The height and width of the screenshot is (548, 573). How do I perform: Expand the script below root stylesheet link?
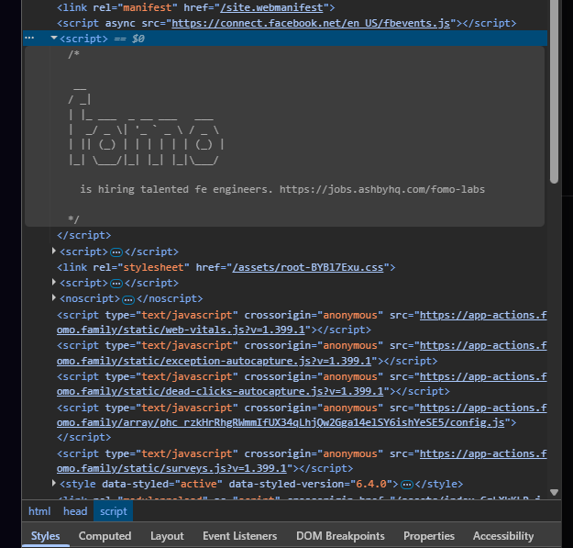pyautogui.click(x=54, y=282)
